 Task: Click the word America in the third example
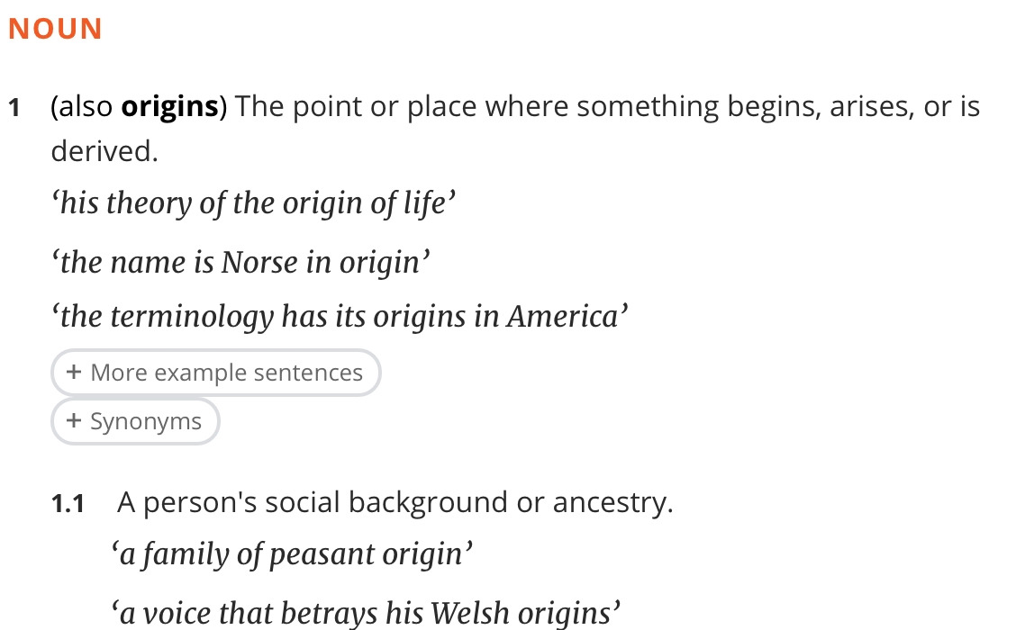click(561, 315)
